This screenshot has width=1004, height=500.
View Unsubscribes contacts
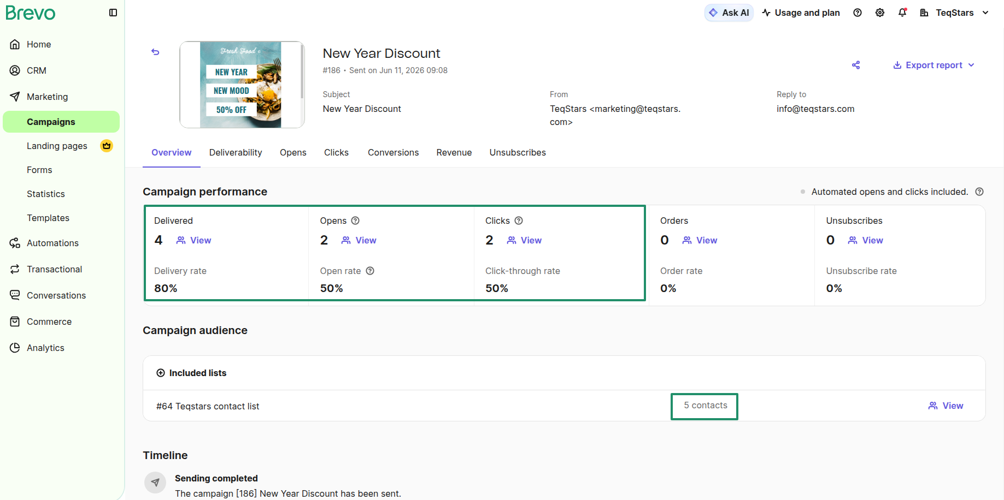(866, 240)
